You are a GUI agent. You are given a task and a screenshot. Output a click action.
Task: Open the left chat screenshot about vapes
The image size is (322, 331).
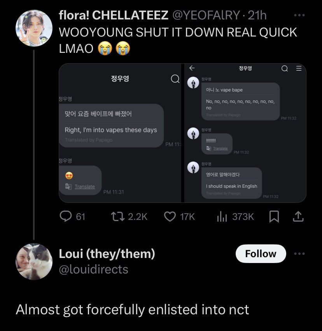(120, 133)
